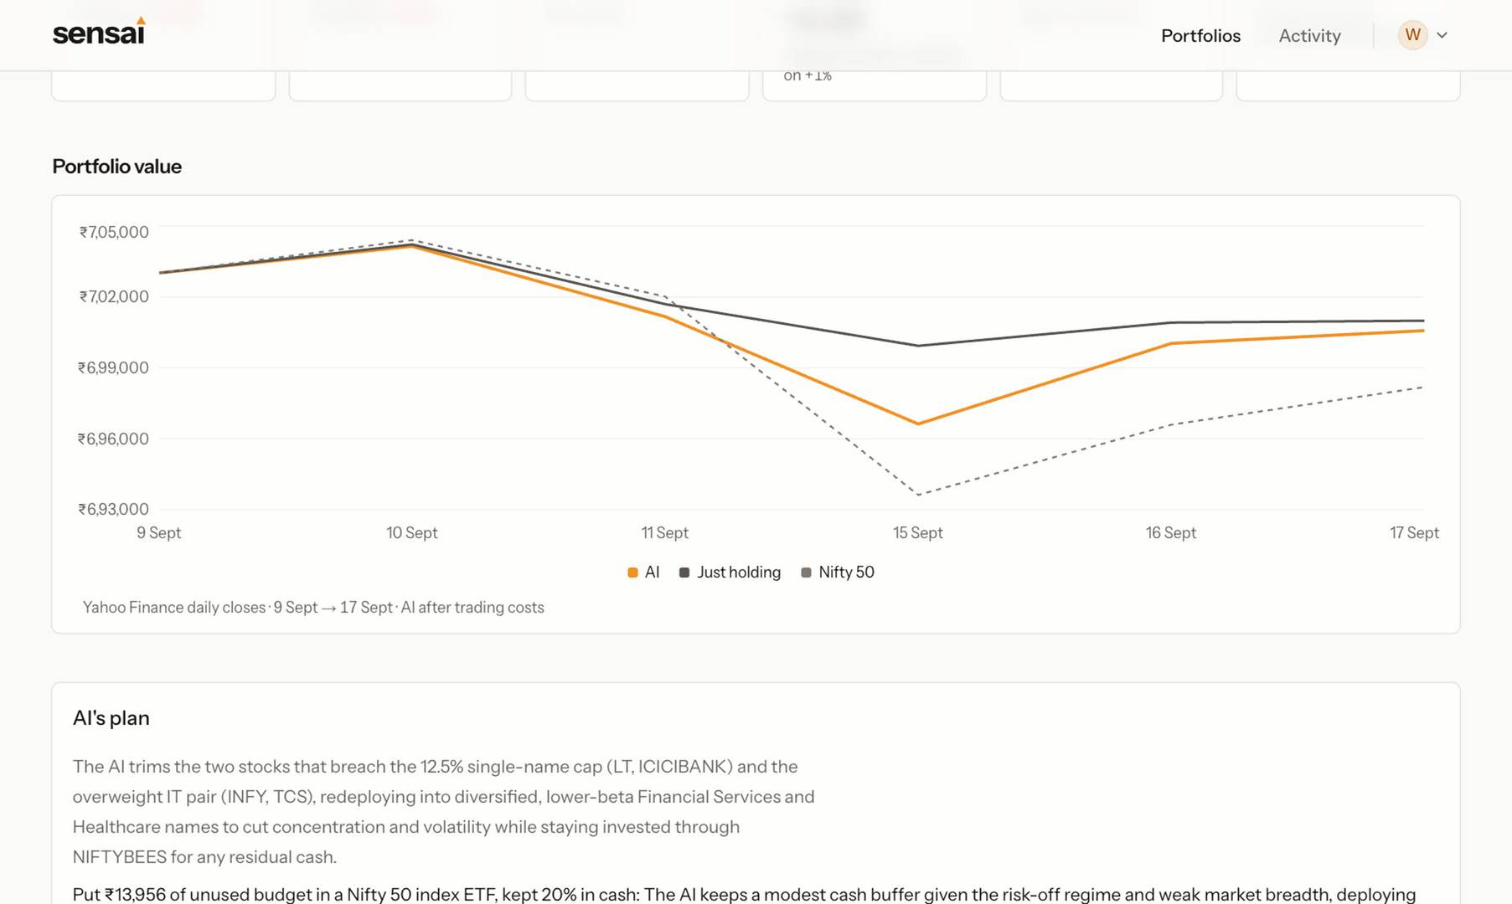Expand the account dropdown chevron
1512x904 pixels.
(1442, 35)
